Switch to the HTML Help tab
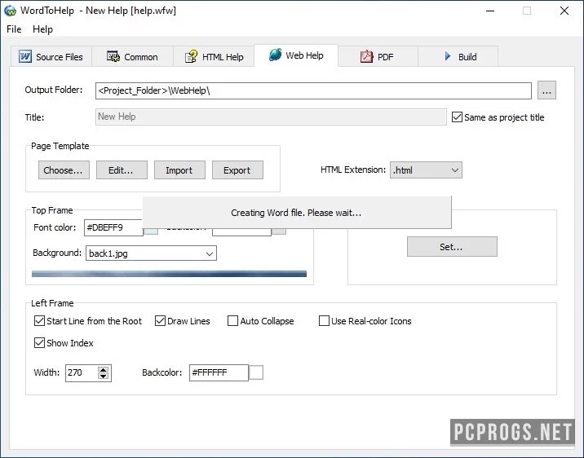 (214, 56)
